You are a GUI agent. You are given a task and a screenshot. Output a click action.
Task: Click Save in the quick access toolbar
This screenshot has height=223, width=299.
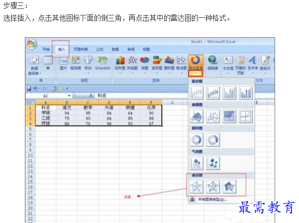click(x=29, y=89)
